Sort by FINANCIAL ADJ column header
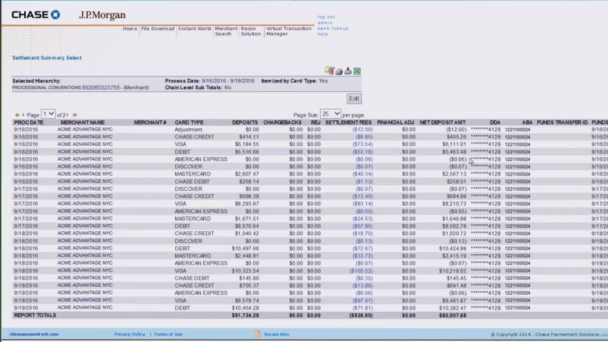Screen dimensions: 608x342 396,123
